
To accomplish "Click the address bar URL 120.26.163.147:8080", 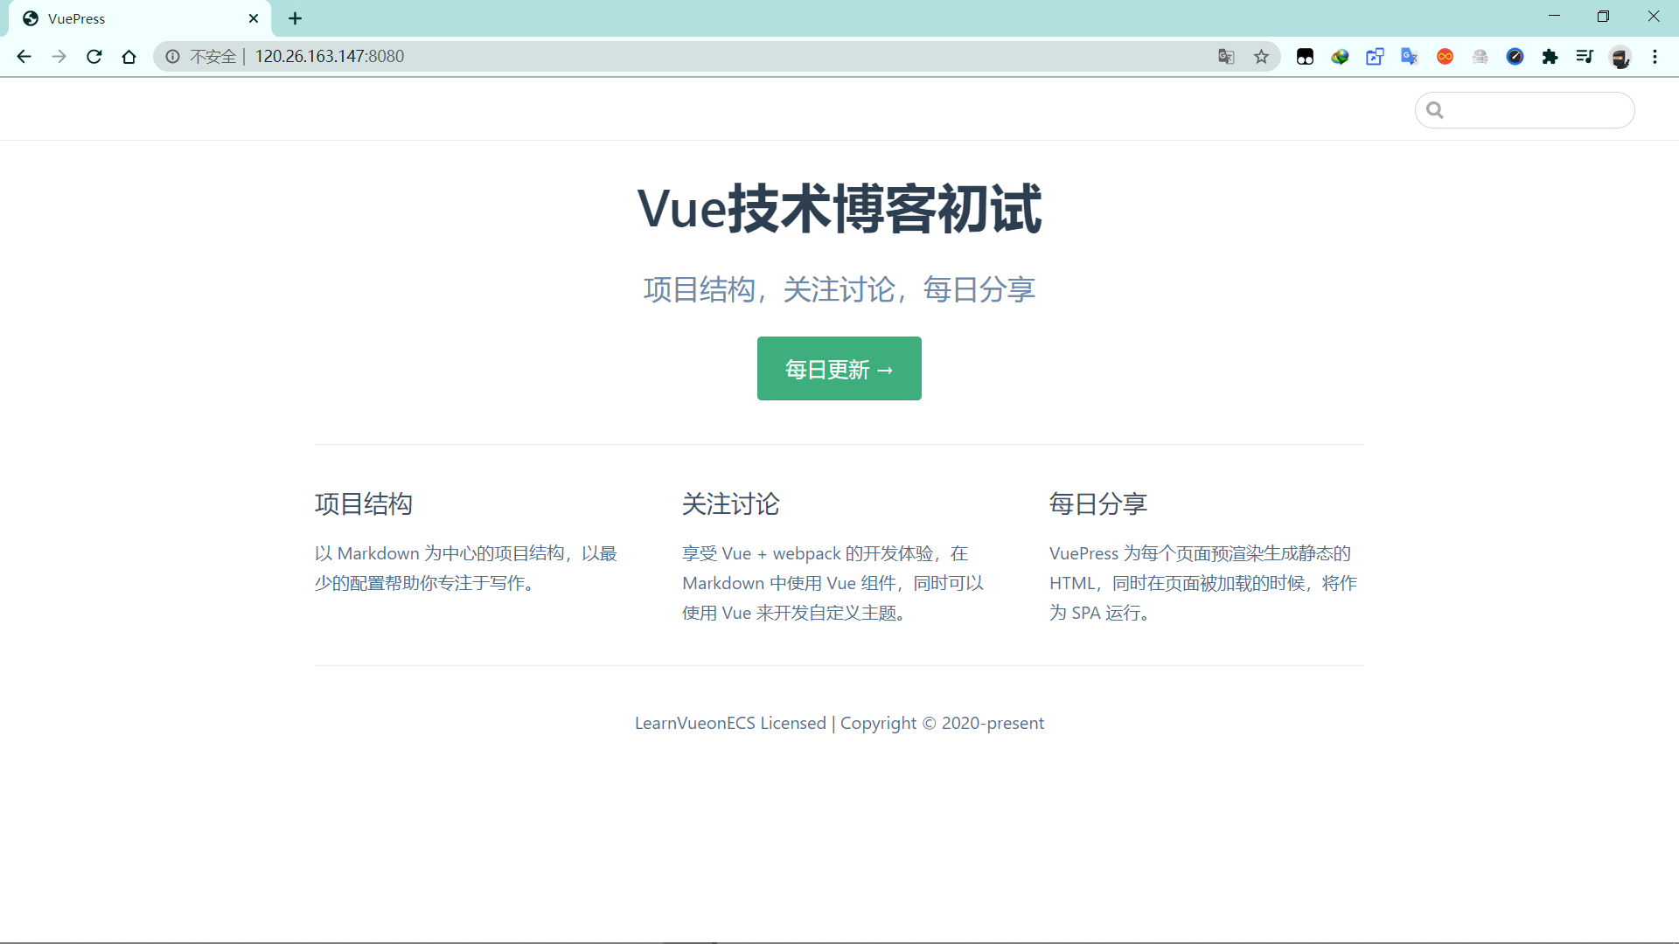I will coord(330,57).
